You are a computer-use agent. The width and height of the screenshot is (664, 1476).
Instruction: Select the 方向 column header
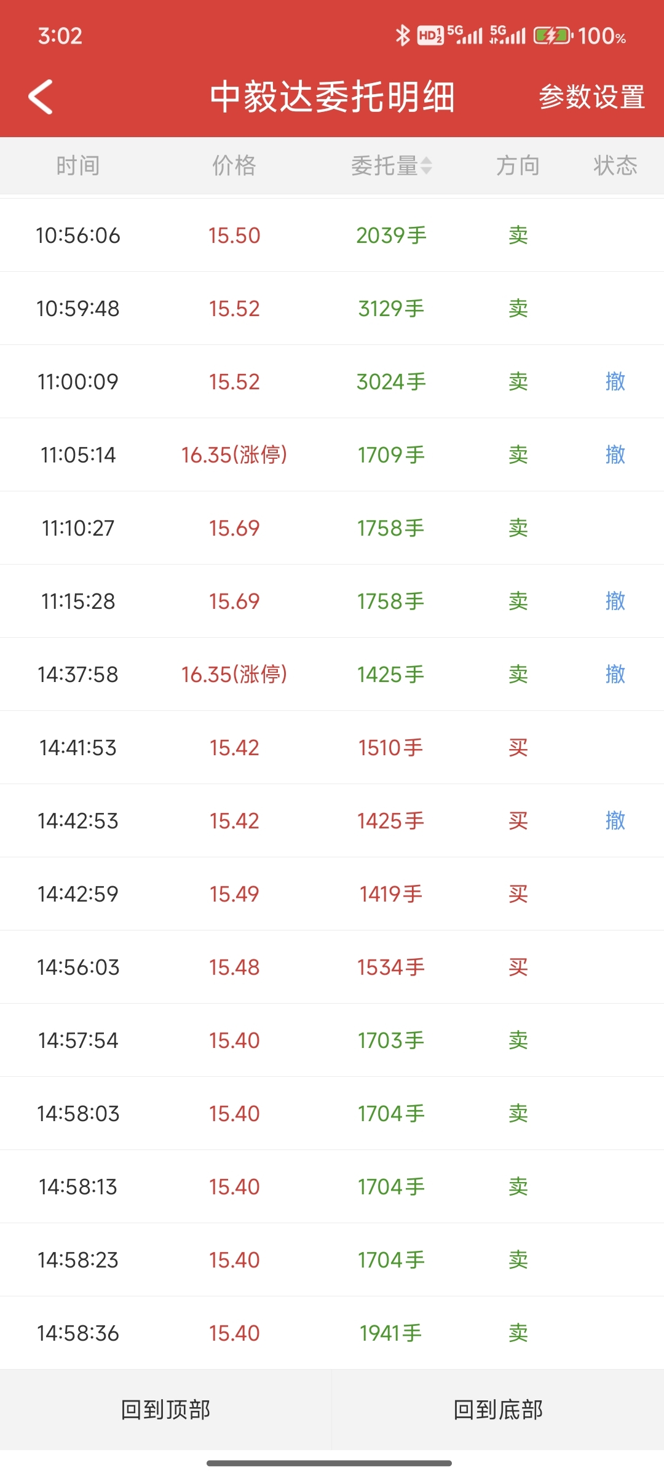pos(518,165)
